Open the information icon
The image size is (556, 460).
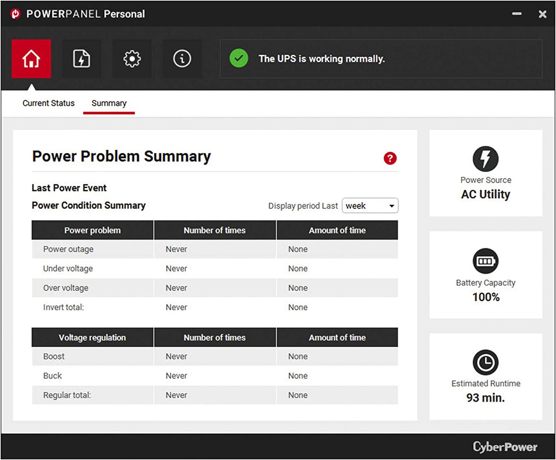point(182,59)
